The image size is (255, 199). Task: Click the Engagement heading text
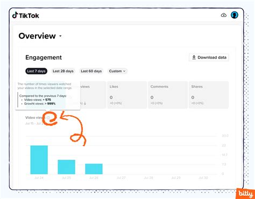pyautogui.click(x=44, y=58)
